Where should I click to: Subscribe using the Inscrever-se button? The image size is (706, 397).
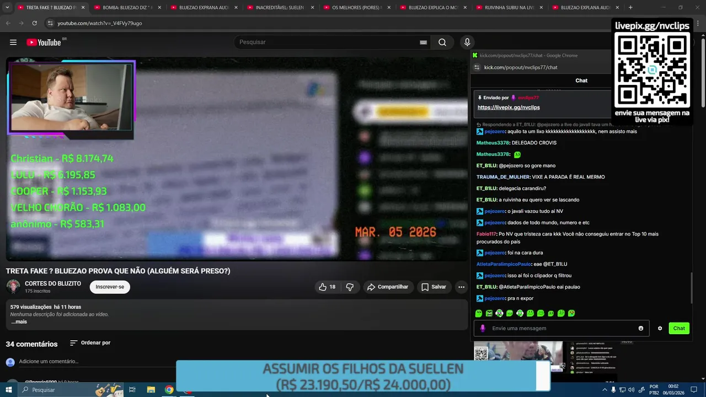click(110, 287)
